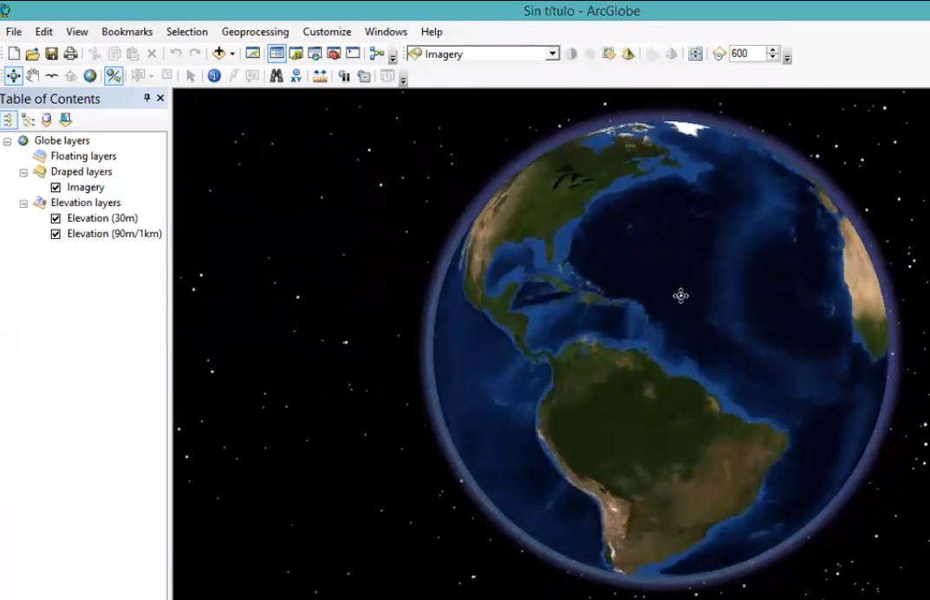Activate the Pan hand tool
Screen dimensions: 930x600
(x=33, y=76)
